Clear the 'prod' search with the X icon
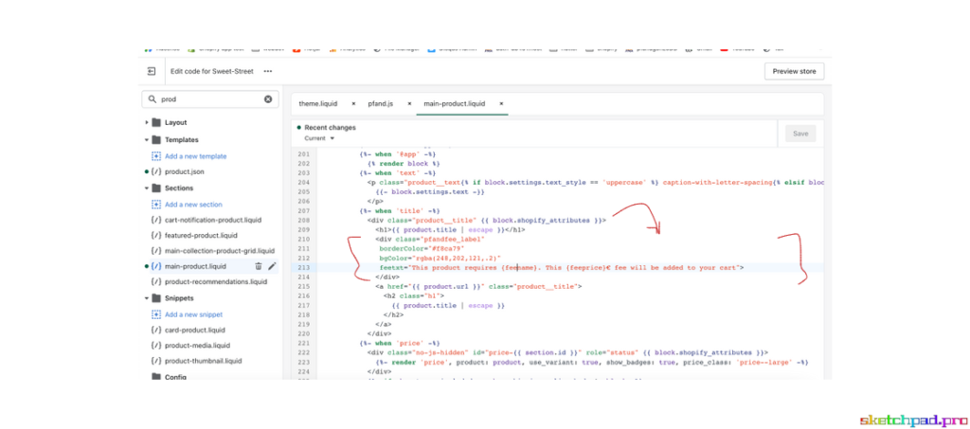This screenshot has width=970, height=429. pos(268,98)
